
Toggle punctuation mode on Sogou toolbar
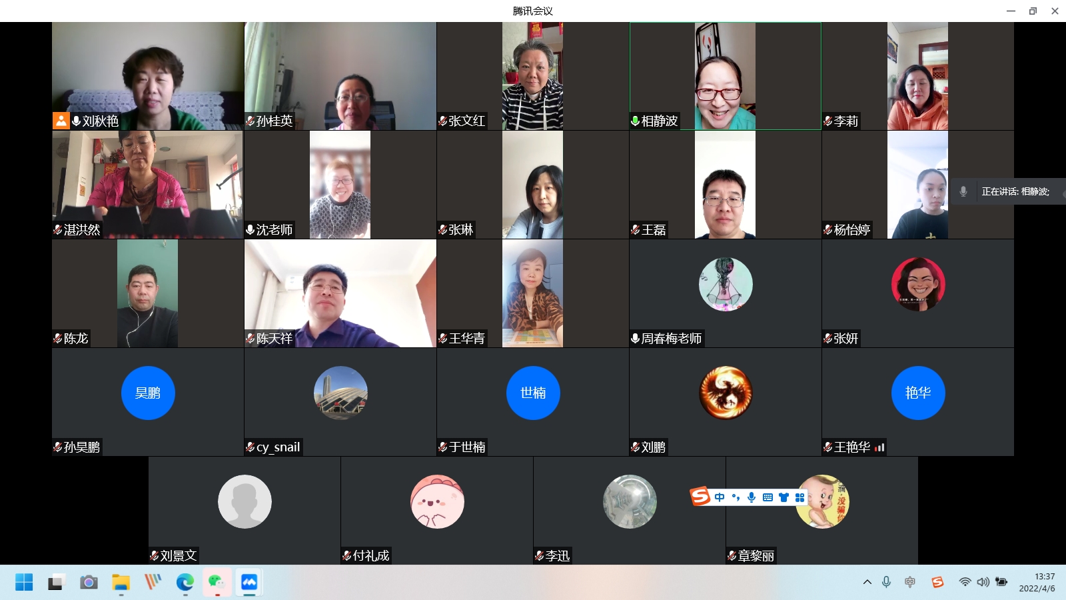(736, 497)
